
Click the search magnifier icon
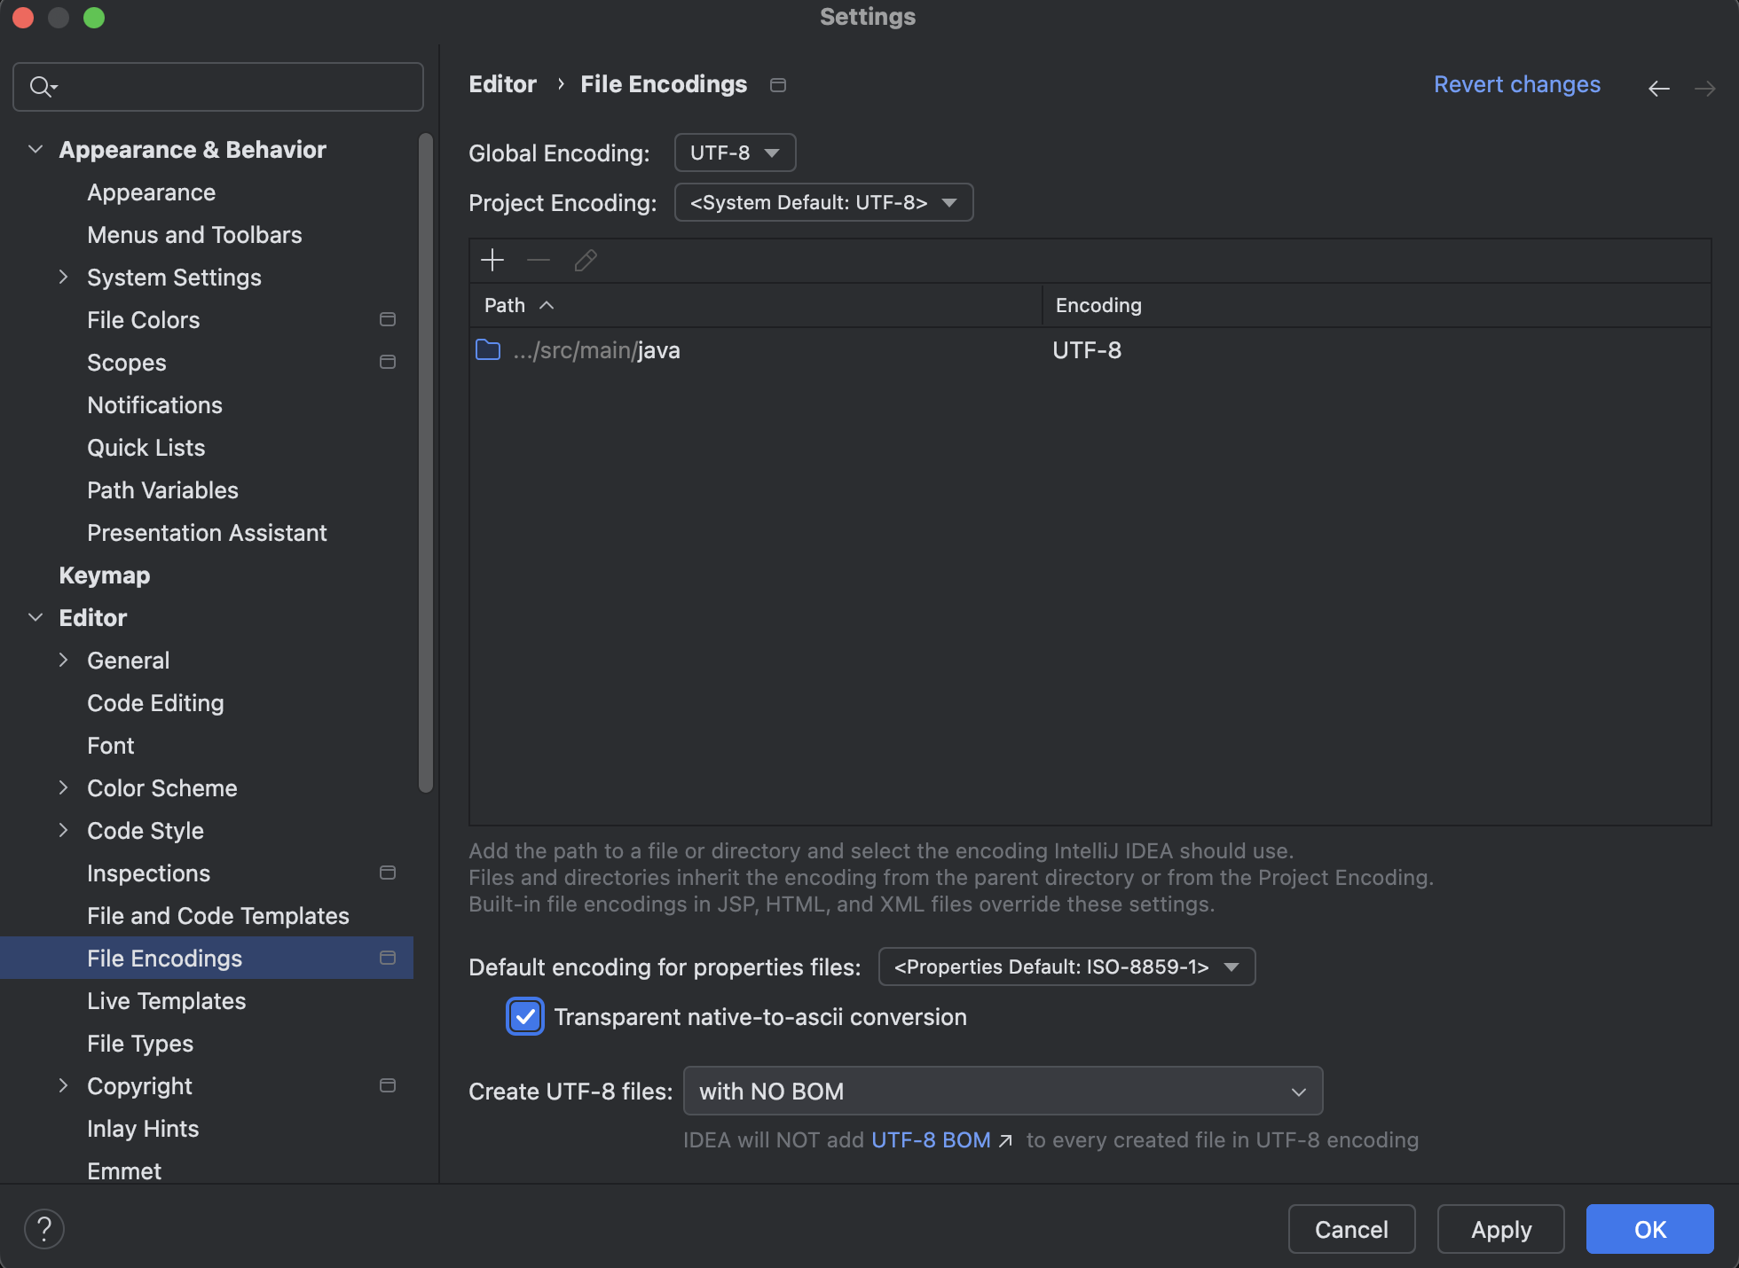pyautogui.click(x=41, y=87)
